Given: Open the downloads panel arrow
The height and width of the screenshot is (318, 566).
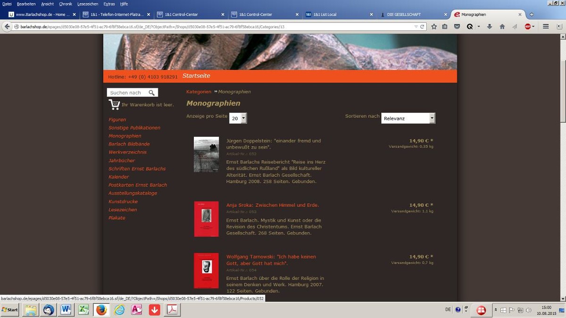Looking at the screenshot, I should [490, 27].
